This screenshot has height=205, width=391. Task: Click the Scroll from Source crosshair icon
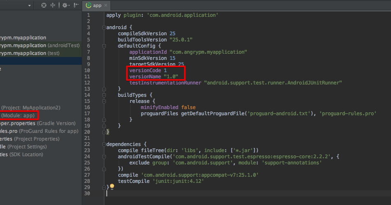pos(44,5)
